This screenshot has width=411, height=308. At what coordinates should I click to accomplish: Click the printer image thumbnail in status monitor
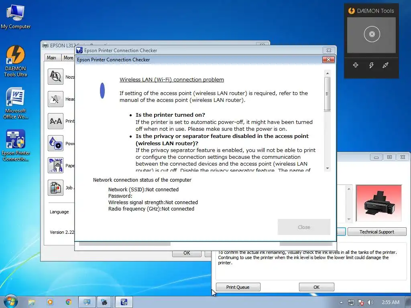click(378, 203)
